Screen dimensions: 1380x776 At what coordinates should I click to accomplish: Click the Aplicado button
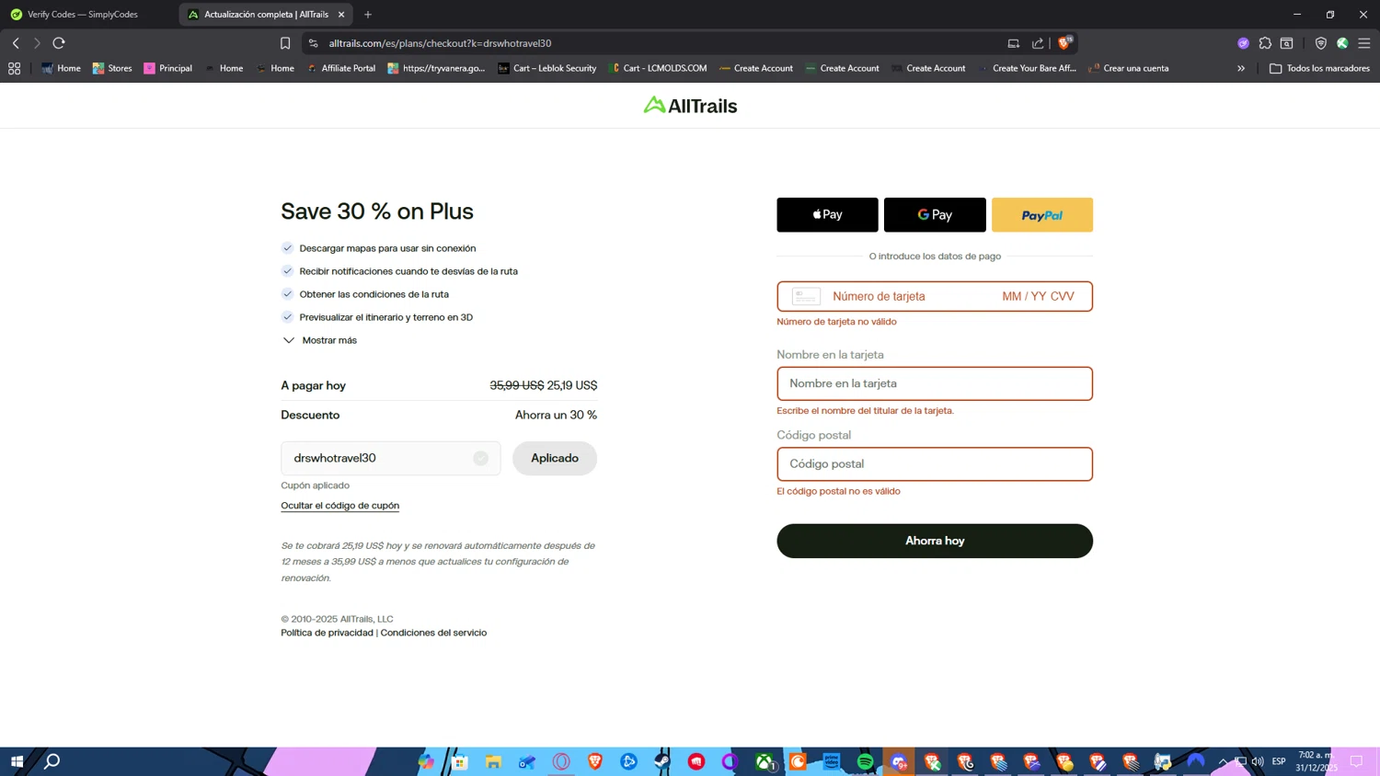pos(555,458)
